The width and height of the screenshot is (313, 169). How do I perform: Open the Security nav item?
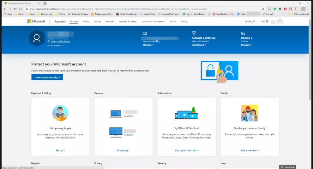click(x=97, y=21)
